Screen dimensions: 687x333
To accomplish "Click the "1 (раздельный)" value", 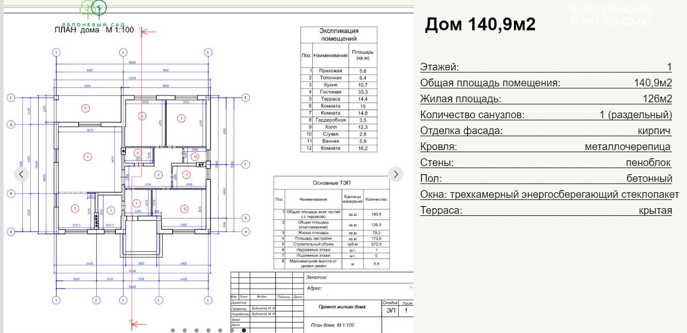I will (636, 115).
